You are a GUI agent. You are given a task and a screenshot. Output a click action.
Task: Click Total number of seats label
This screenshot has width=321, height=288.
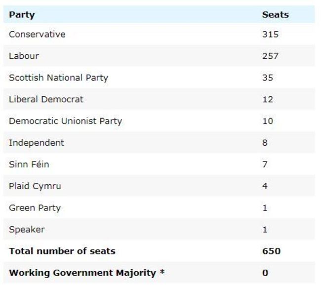click(x=62, y=251)
